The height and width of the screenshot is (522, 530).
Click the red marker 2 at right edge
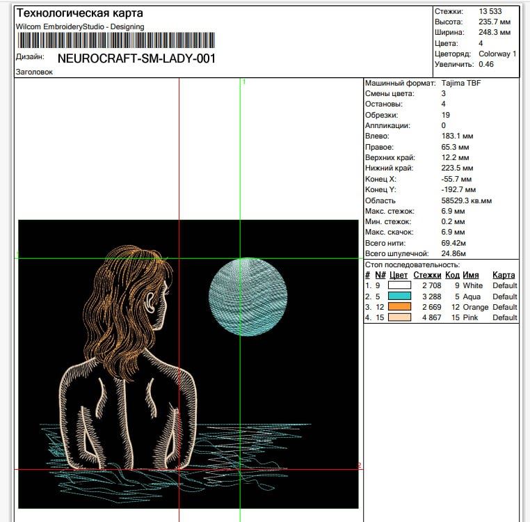[360, 466]
